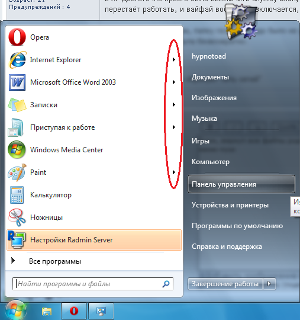Select Настройки Radmin Server entry
Viewport: 300px width, 320px height.
[x=94, y=240]
